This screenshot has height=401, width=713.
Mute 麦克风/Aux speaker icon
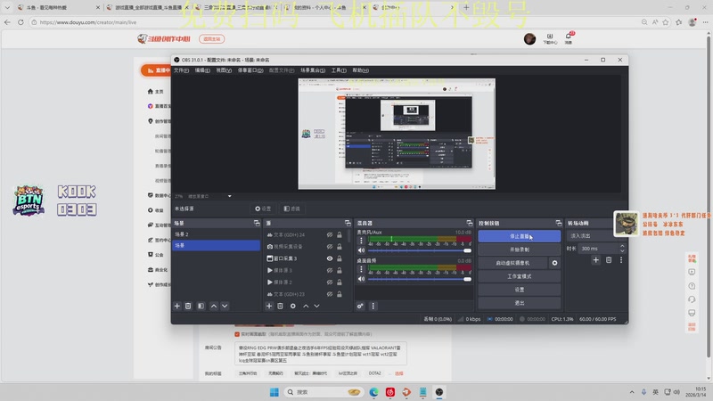(361, 250)
